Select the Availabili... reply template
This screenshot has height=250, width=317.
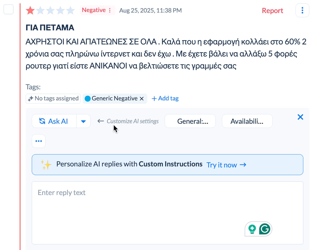[x=247, y=121]
